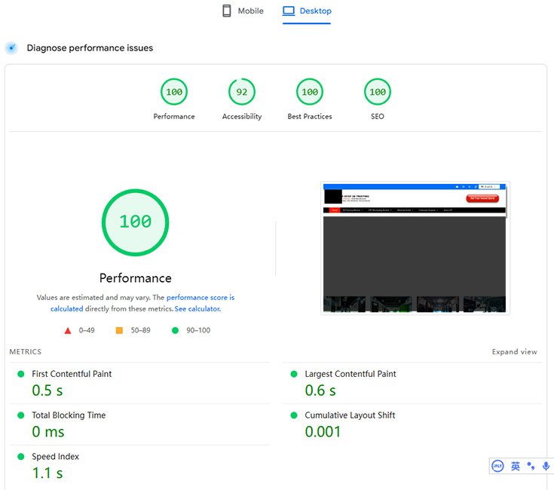Toggle punctuation mode on iFLY toolbar
The width and height of the screenshot is (554, 490).
click(531, 467)
